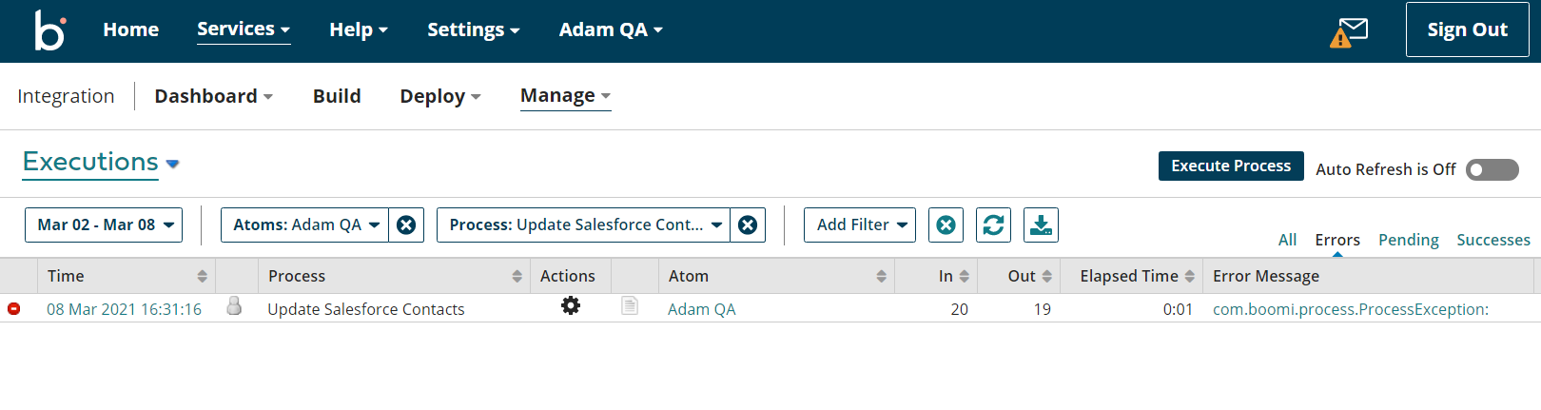This screenshot has width=1541, height=410.
Task: Expand the Executions view dropdown arrow
Action: [172, 164]
